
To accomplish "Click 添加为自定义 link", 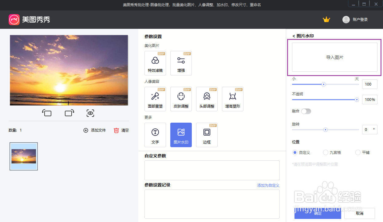I will pos(268,186).
